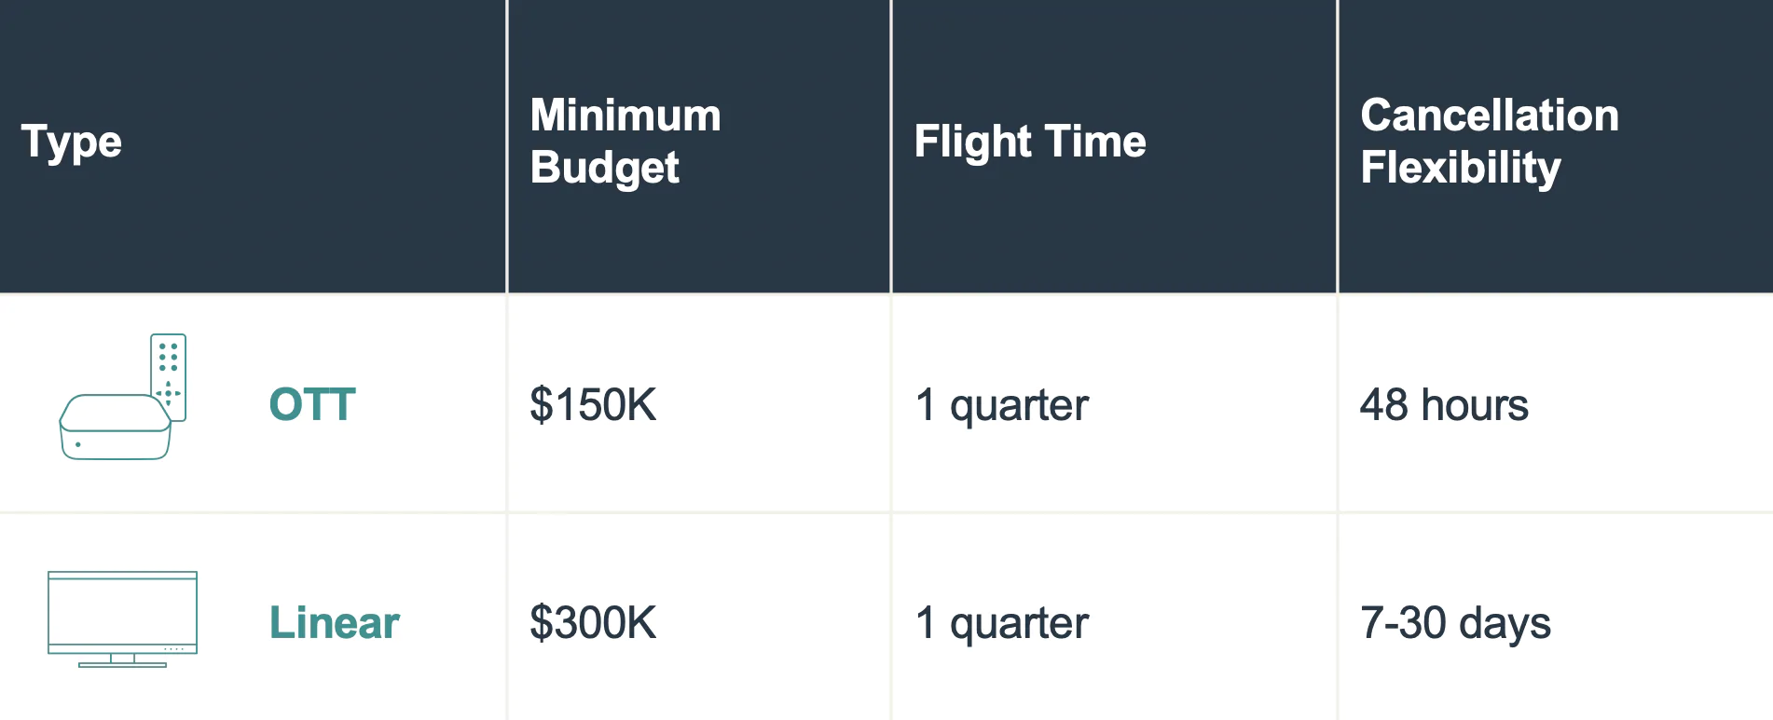This screenshot has height=720, width=1773.
Task: Click the Cancellation Flexibility column header
Action: 1489,142
